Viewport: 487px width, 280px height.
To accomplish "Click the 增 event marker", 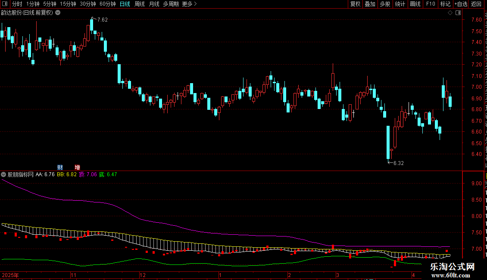I will (77, 167).
